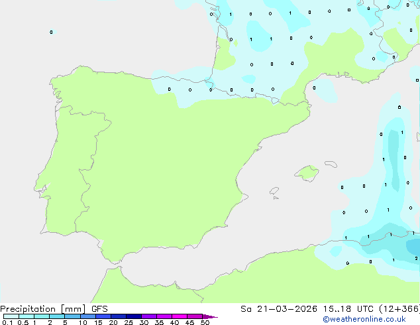This screenshot has width=420, height=325.
Task: Pick the 15–20 mm blue legend swatch
Action: click(103, 316)
